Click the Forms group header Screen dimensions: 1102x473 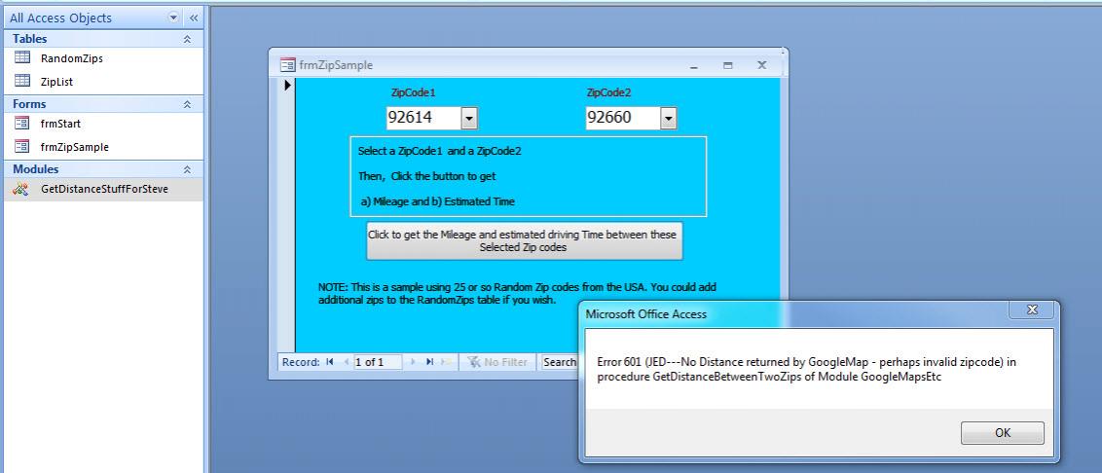[x=104, y=104]
